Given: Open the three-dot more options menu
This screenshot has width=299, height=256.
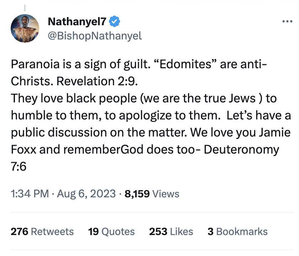Looking at the screenshot, I should [x=287, y=21].
